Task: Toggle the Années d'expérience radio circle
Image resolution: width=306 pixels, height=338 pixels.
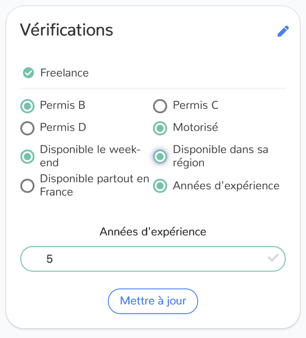Action: tap(160, 186)
